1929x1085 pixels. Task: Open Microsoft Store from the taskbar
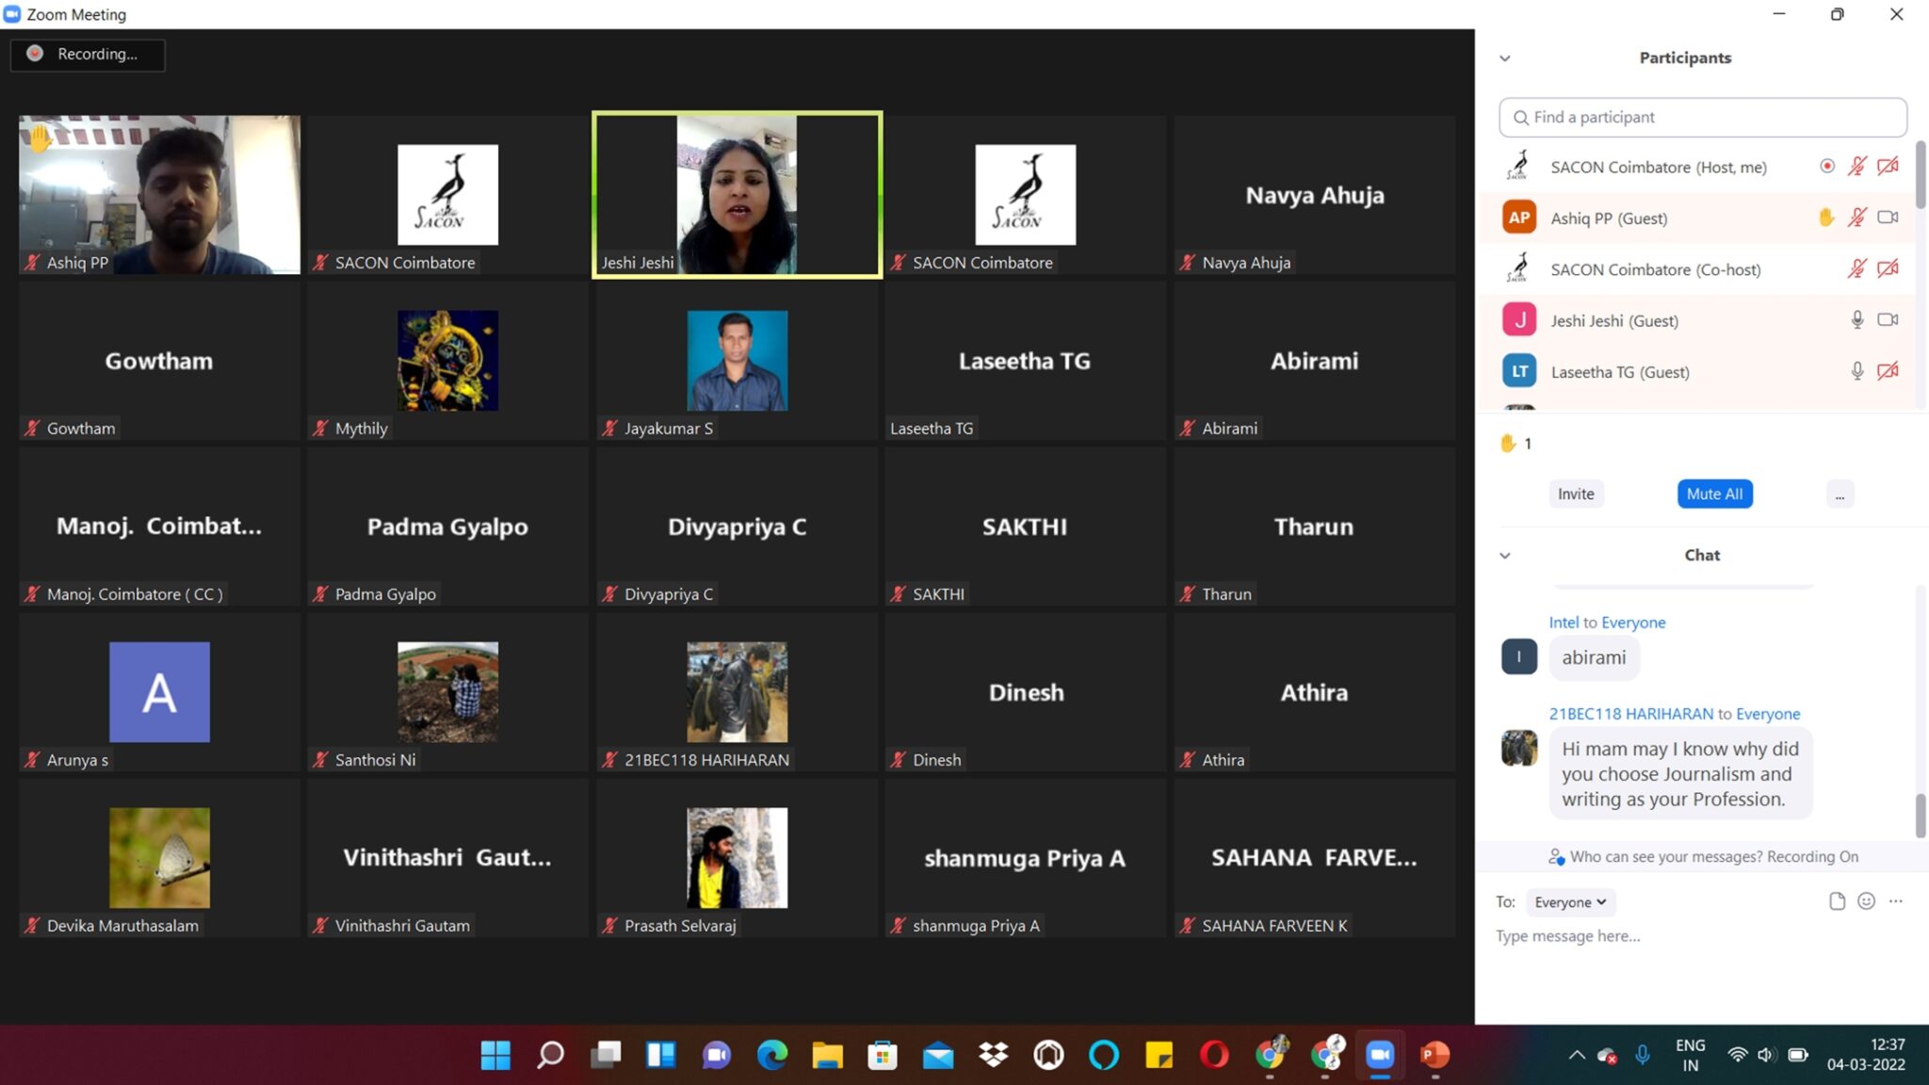click(x=883, y=1055)
